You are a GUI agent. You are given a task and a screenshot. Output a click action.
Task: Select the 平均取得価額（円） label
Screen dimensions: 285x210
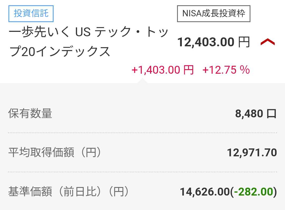pyautogui.click(x=55, y=152)
